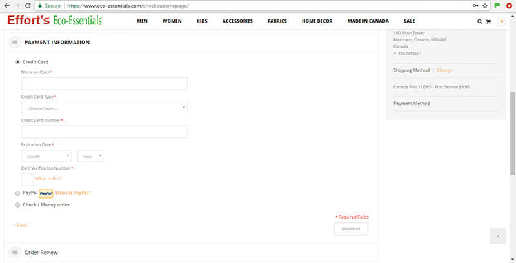The image size is (516, 263).
Task: Open the Women menu item
Action: pos(172,21)
